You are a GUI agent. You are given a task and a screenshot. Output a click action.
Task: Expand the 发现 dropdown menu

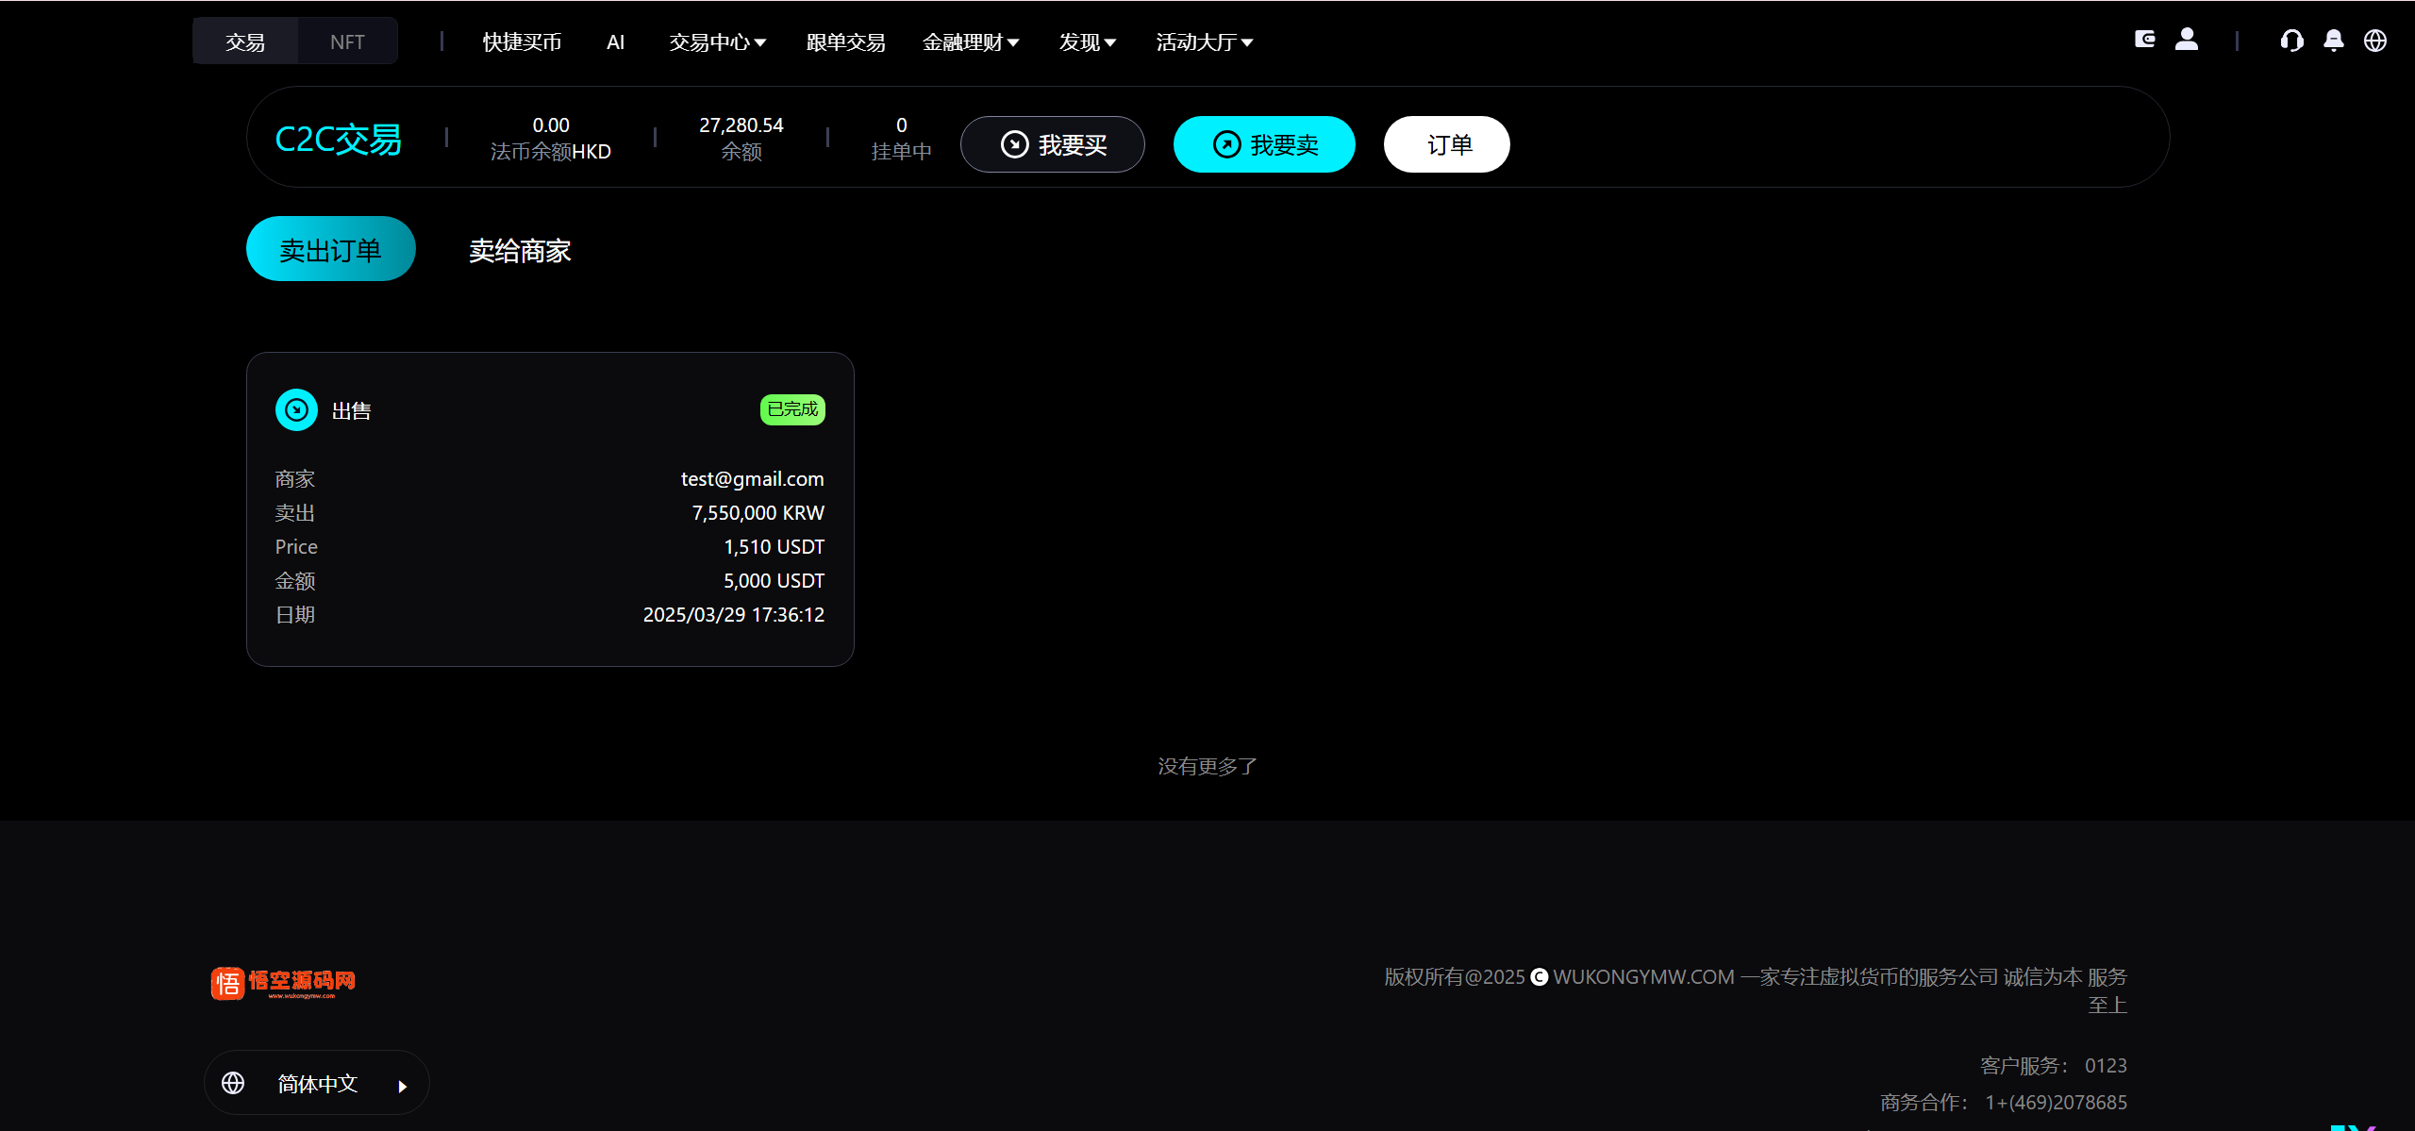1087,42
